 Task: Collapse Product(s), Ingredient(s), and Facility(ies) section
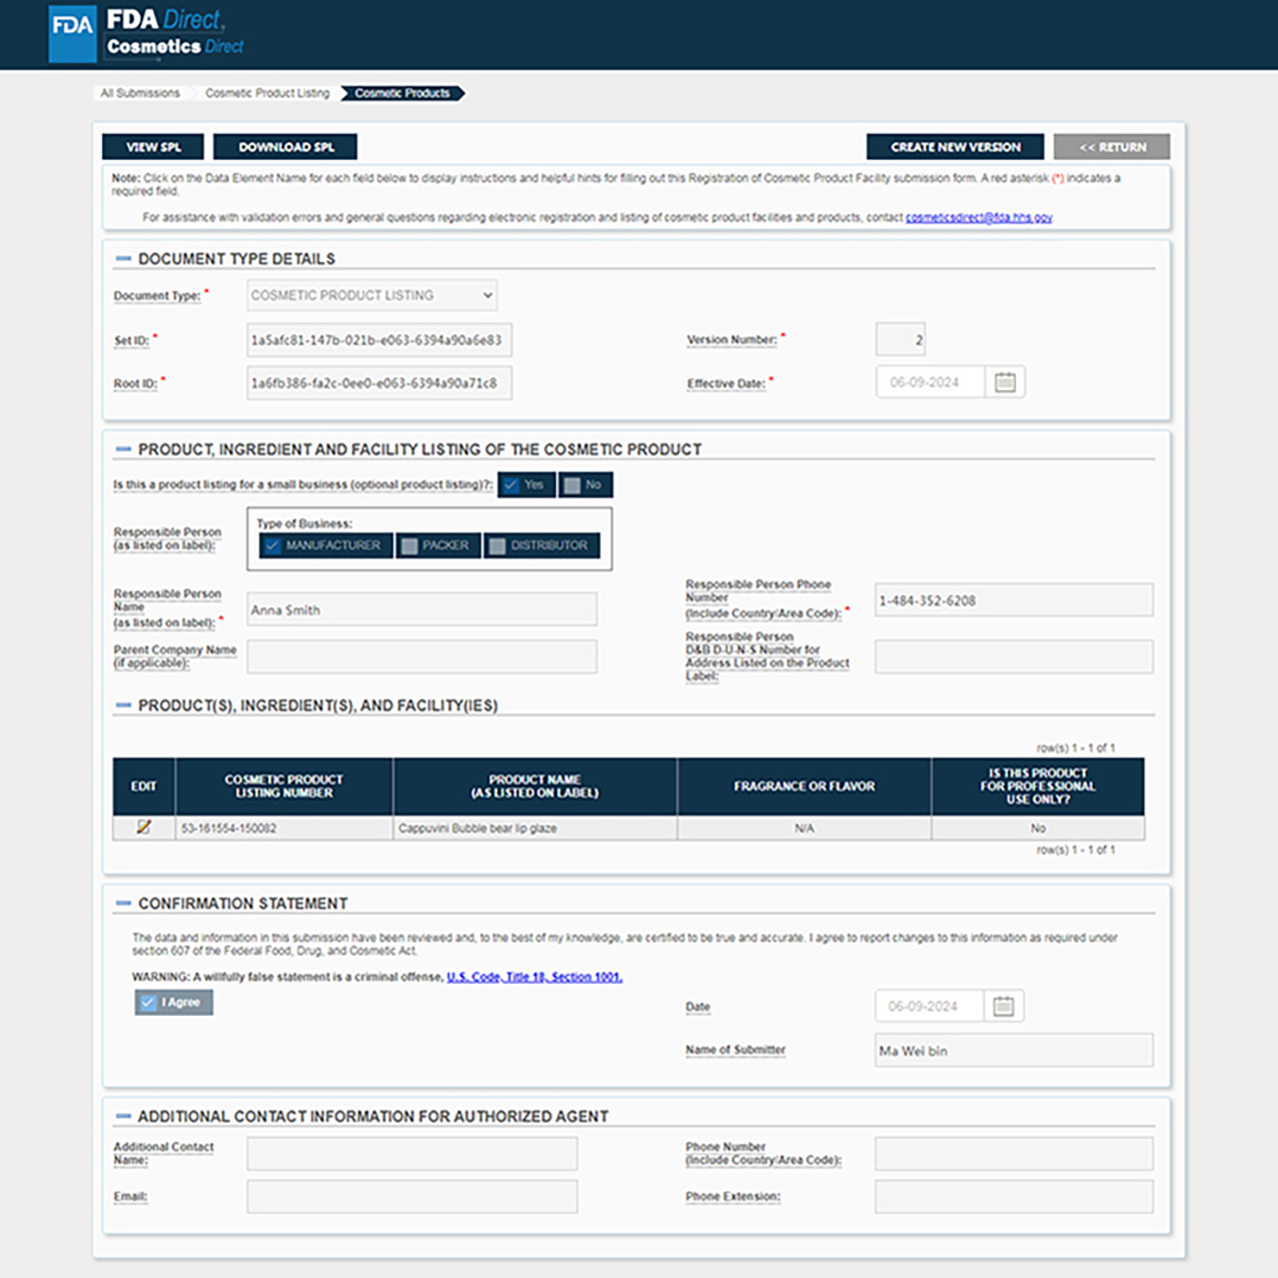[123, 705]
